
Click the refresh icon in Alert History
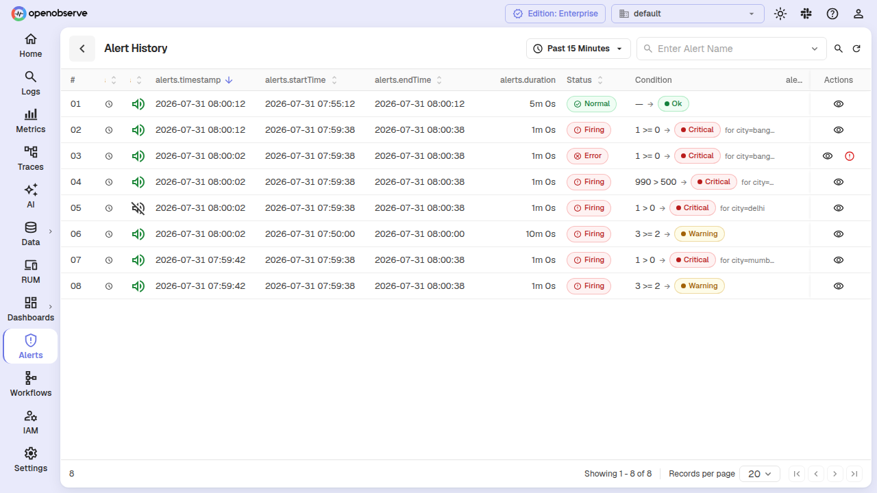point(856,49)
